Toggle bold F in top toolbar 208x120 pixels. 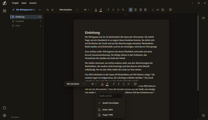click(x=108, y=10)
